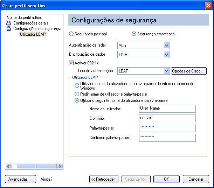
Task: Select Segurança empresarial radio button
Action: tap(134, 34)
